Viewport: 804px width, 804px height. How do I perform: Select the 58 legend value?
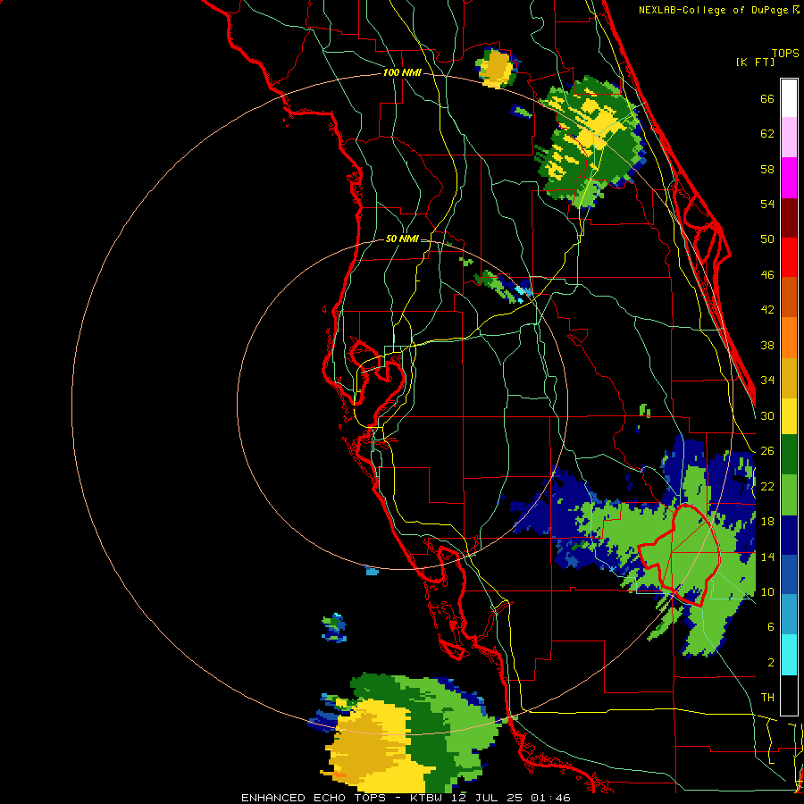tap(767, 169)
